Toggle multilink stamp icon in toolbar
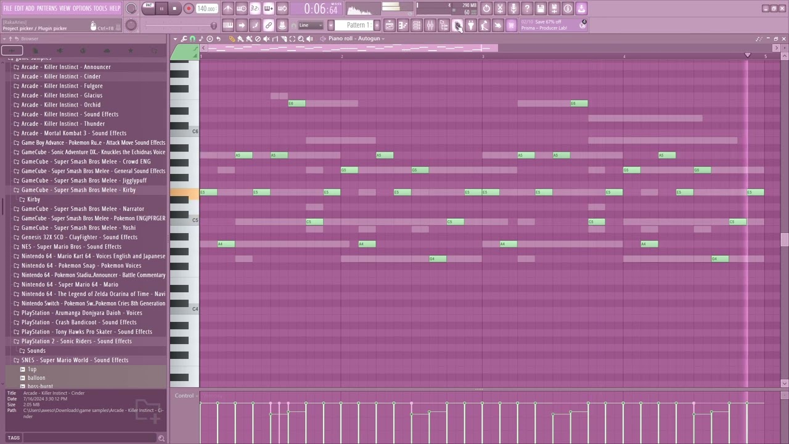This screenshot has height=444, width=789. pyautogui.click(x=282, y=25)
